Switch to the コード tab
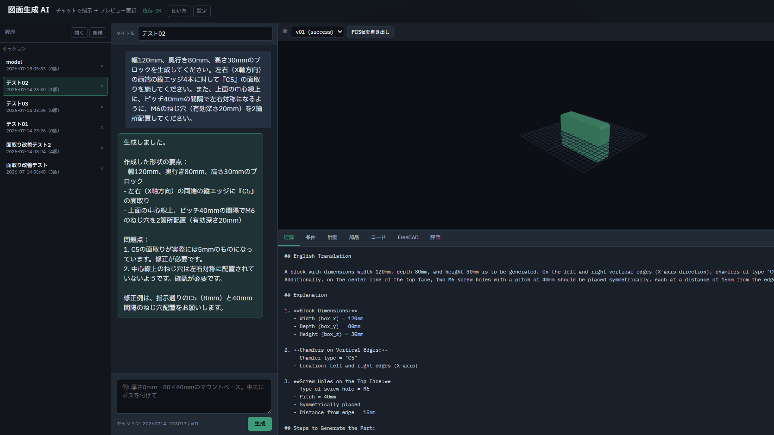774x435 pixels. click(378, 237)
